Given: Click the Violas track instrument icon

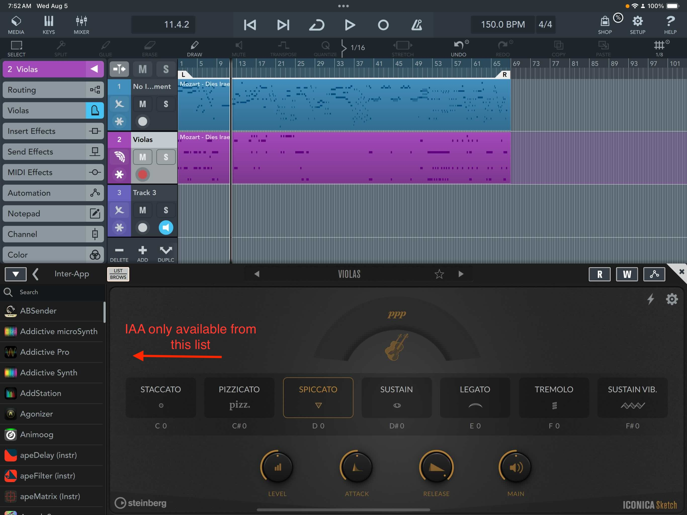Looking at the screenshot, I should coord(119,157).
